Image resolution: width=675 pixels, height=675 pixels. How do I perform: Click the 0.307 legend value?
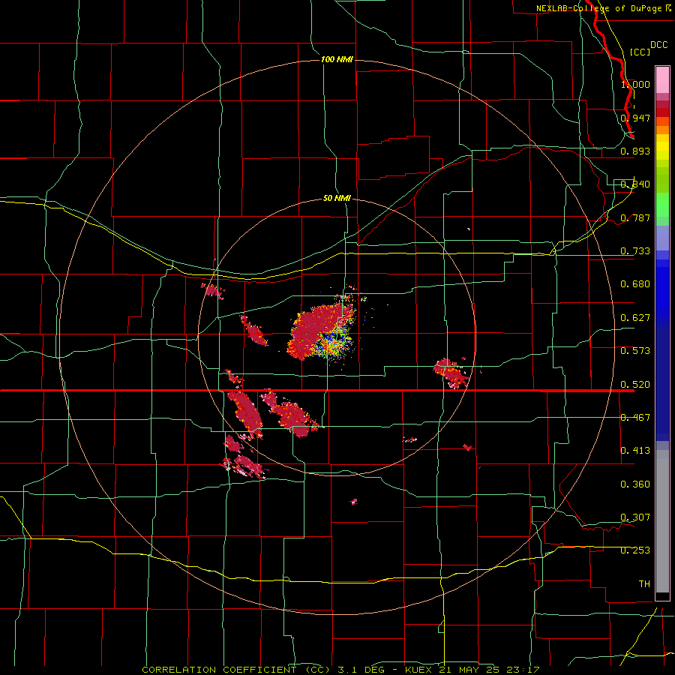point(635,517)
